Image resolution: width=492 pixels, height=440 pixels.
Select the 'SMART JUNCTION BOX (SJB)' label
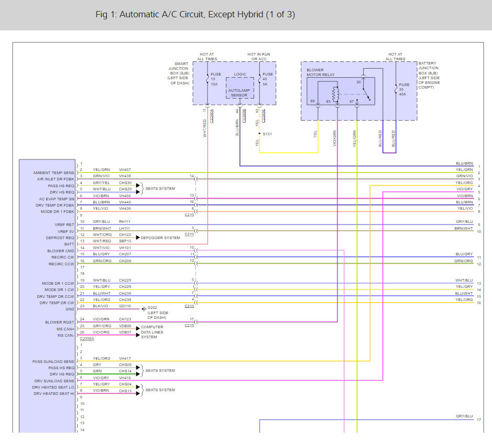(x=179, y=73)
